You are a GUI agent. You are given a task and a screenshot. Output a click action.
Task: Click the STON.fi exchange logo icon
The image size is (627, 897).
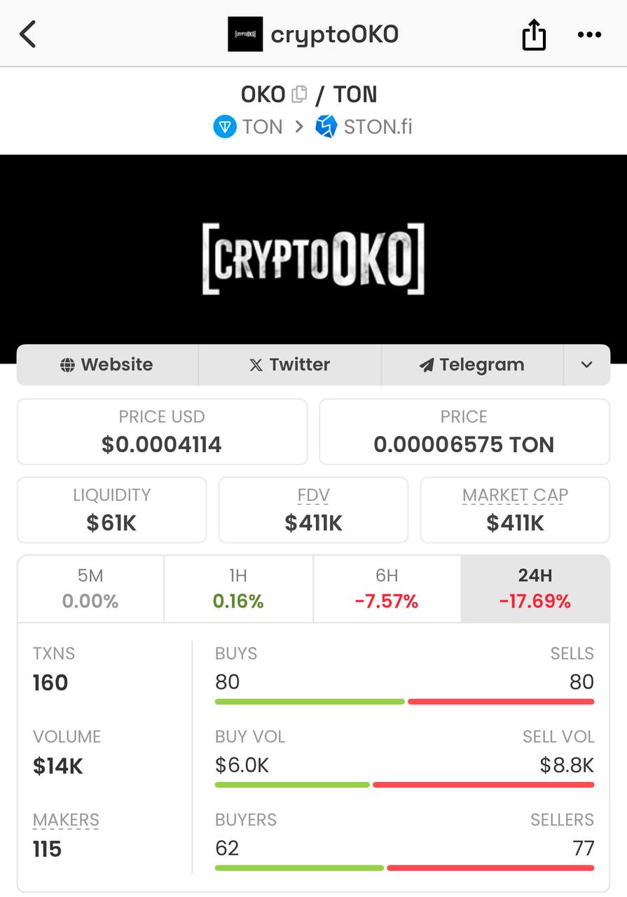326,127
